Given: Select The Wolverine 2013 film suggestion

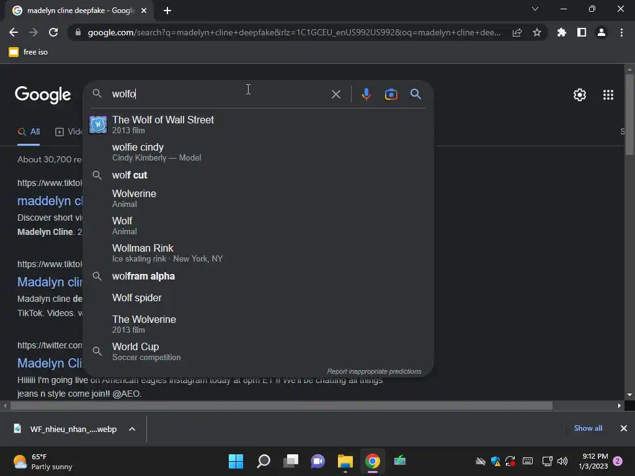Looking at the screenshot, I should 258,324.
